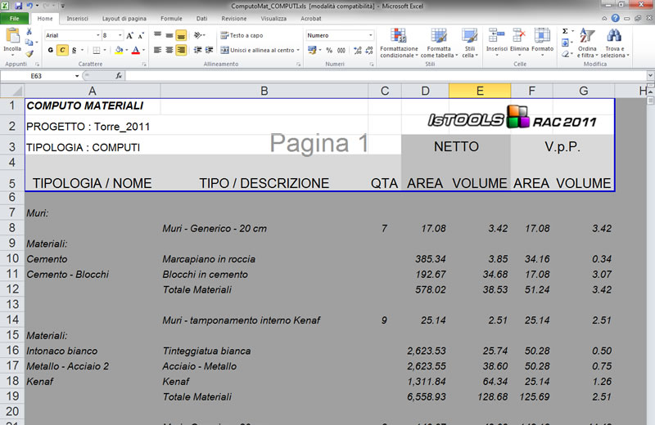655x425 pixels.
Task: Apply the percent style icon
Action: 329,50
